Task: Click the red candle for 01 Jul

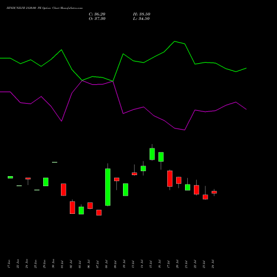Action: pyautogui.click(x=64, y=189)
